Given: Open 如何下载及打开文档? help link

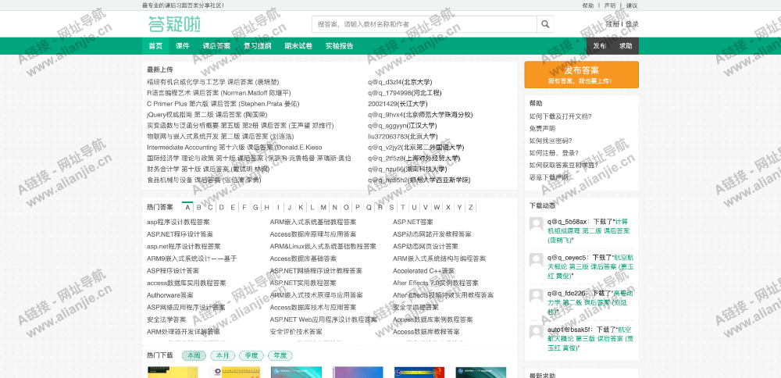Looking at the screenshot, I should pos(560,116).
